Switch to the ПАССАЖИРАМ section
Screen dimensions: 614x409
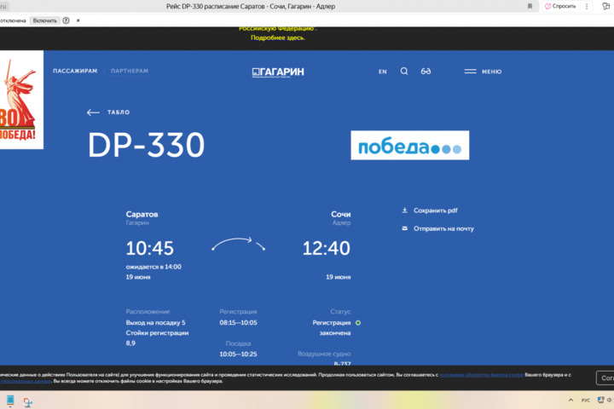[75, 71]
